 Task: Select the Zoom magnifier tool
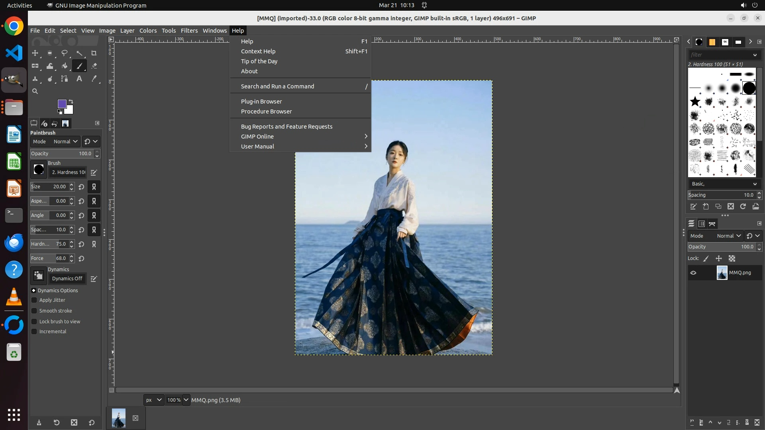tap(35, 91)
